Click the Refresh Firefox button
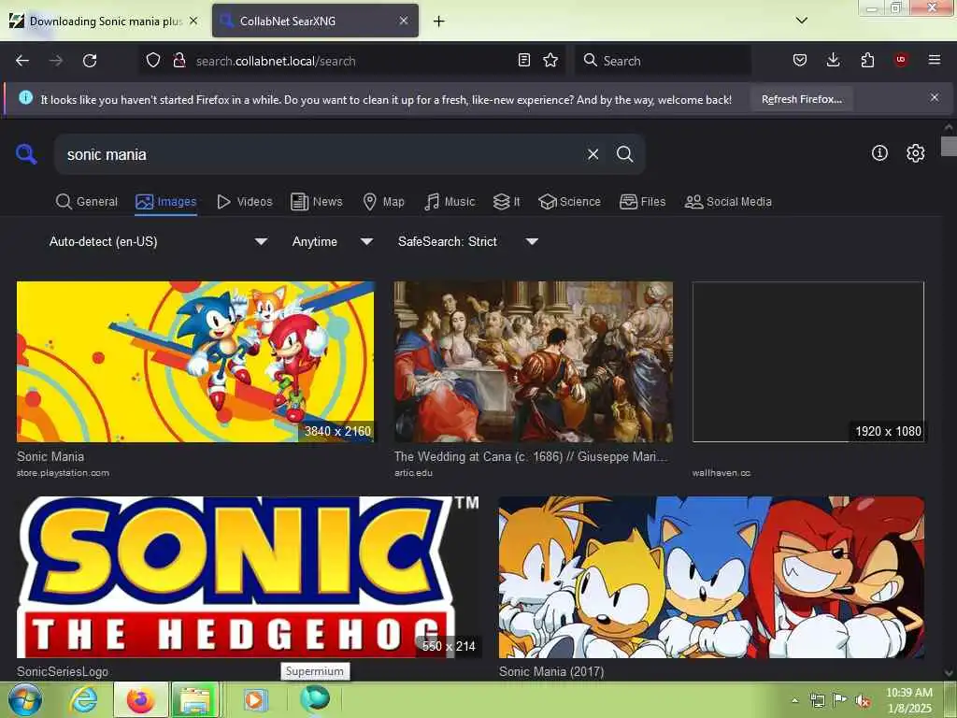957x718 pixels. pos(801,99)
